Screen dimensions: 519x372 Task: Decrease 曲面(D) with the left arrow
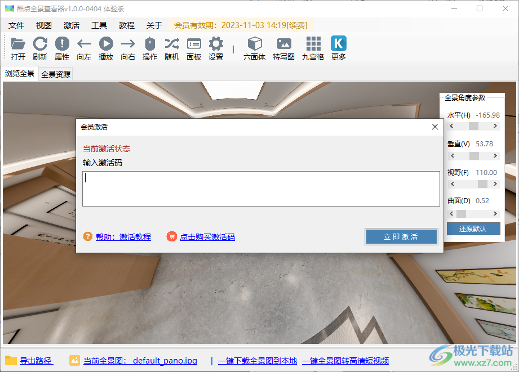pos(451,214)
